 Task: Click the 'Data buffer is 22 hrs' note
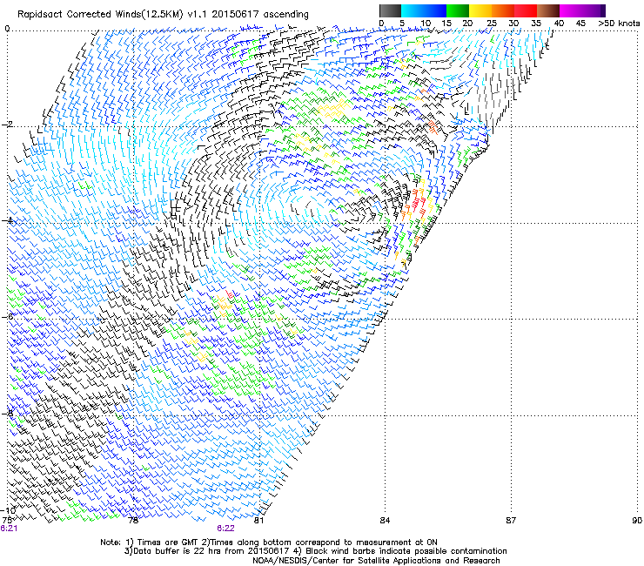click(x=315, y=551)
